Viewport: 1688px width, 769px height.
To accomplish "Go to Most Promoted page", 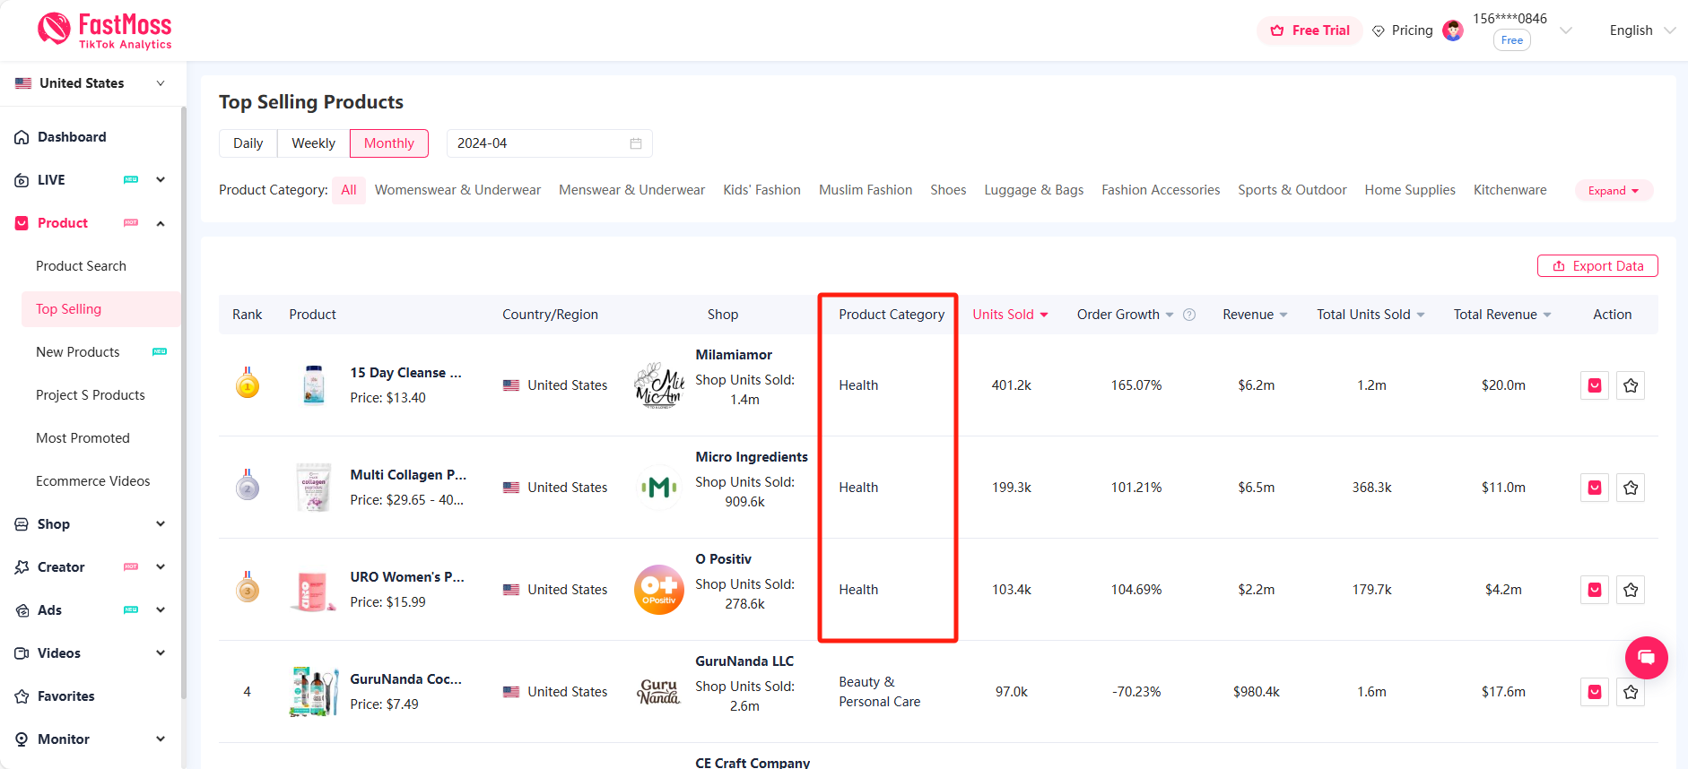I will [x=83, y=438].
